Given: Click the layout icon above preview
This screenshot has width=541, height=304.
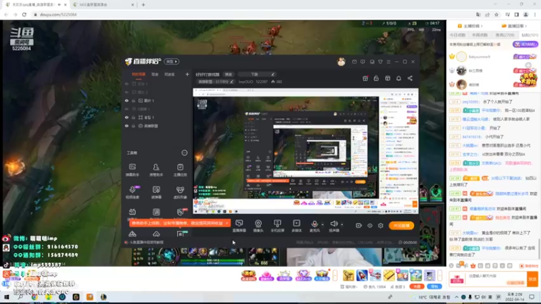Looking at the screenshot, I should 387,78.
